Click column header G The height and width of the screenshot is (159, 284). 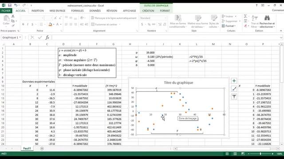(114, 44)
